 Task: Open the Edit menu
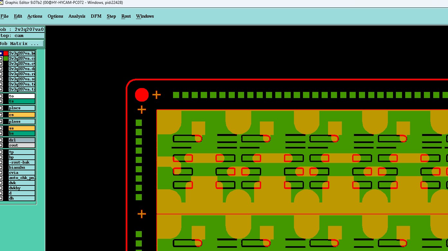[x=18, y=16]
